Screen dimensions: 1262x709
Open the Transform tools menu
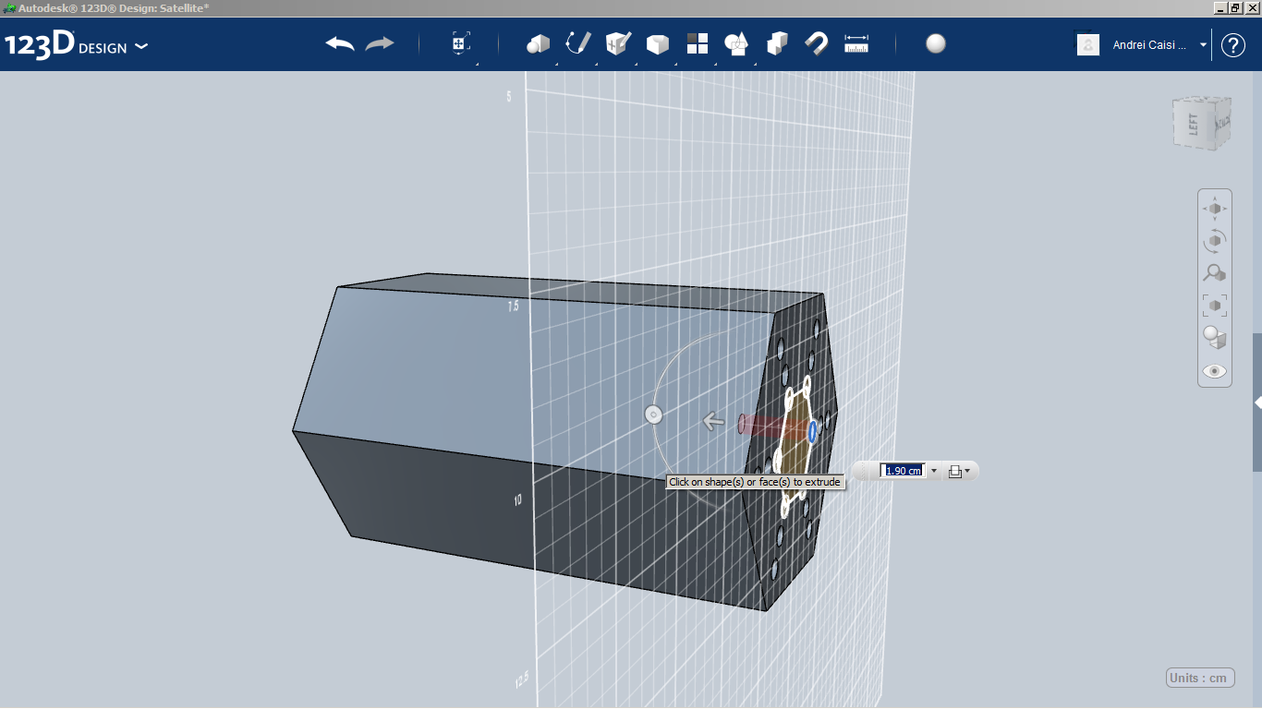coord(461,44)
